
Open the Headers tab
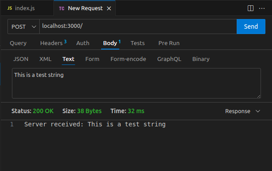[x=53, y=43]
